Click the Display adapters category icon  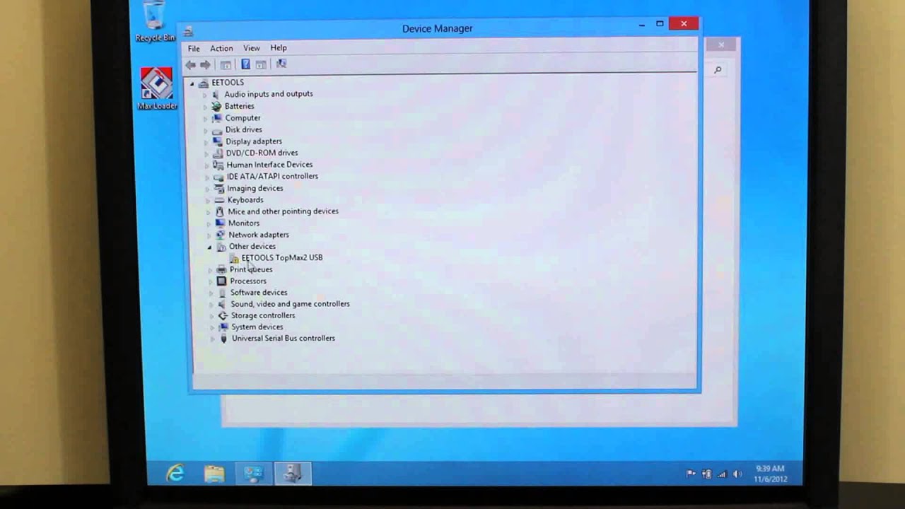218,141
